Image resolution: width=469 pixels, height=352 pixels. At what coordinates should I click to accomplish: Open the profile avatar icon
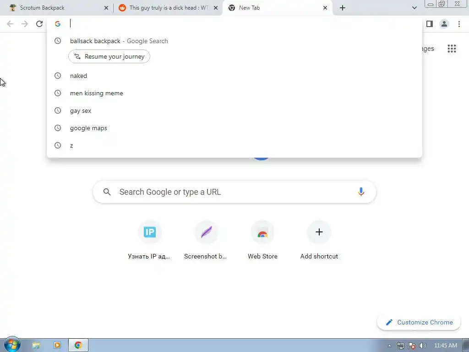444,24
